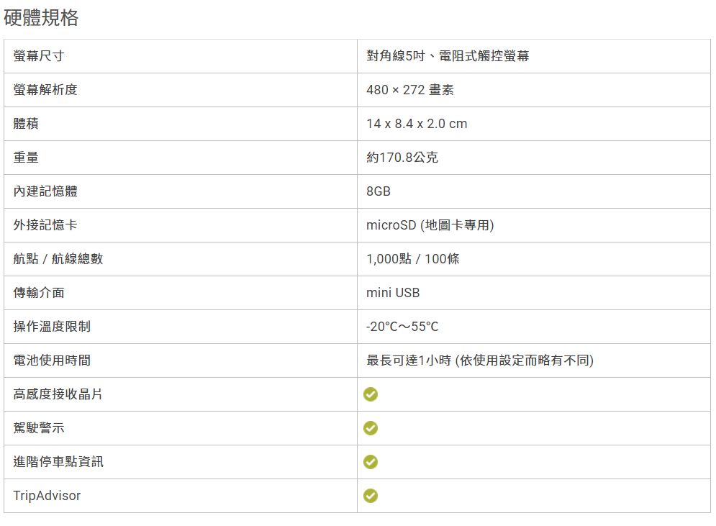Click the green checkmark for 進階停車點資訊
The height and width of the screenshot is (526, 716).
tap(371, 462)
